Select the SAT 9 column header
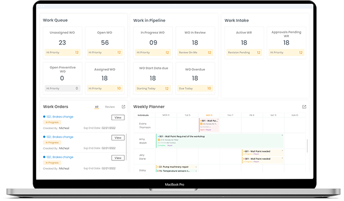The image size is (344, 201). (x=273, y=115)
